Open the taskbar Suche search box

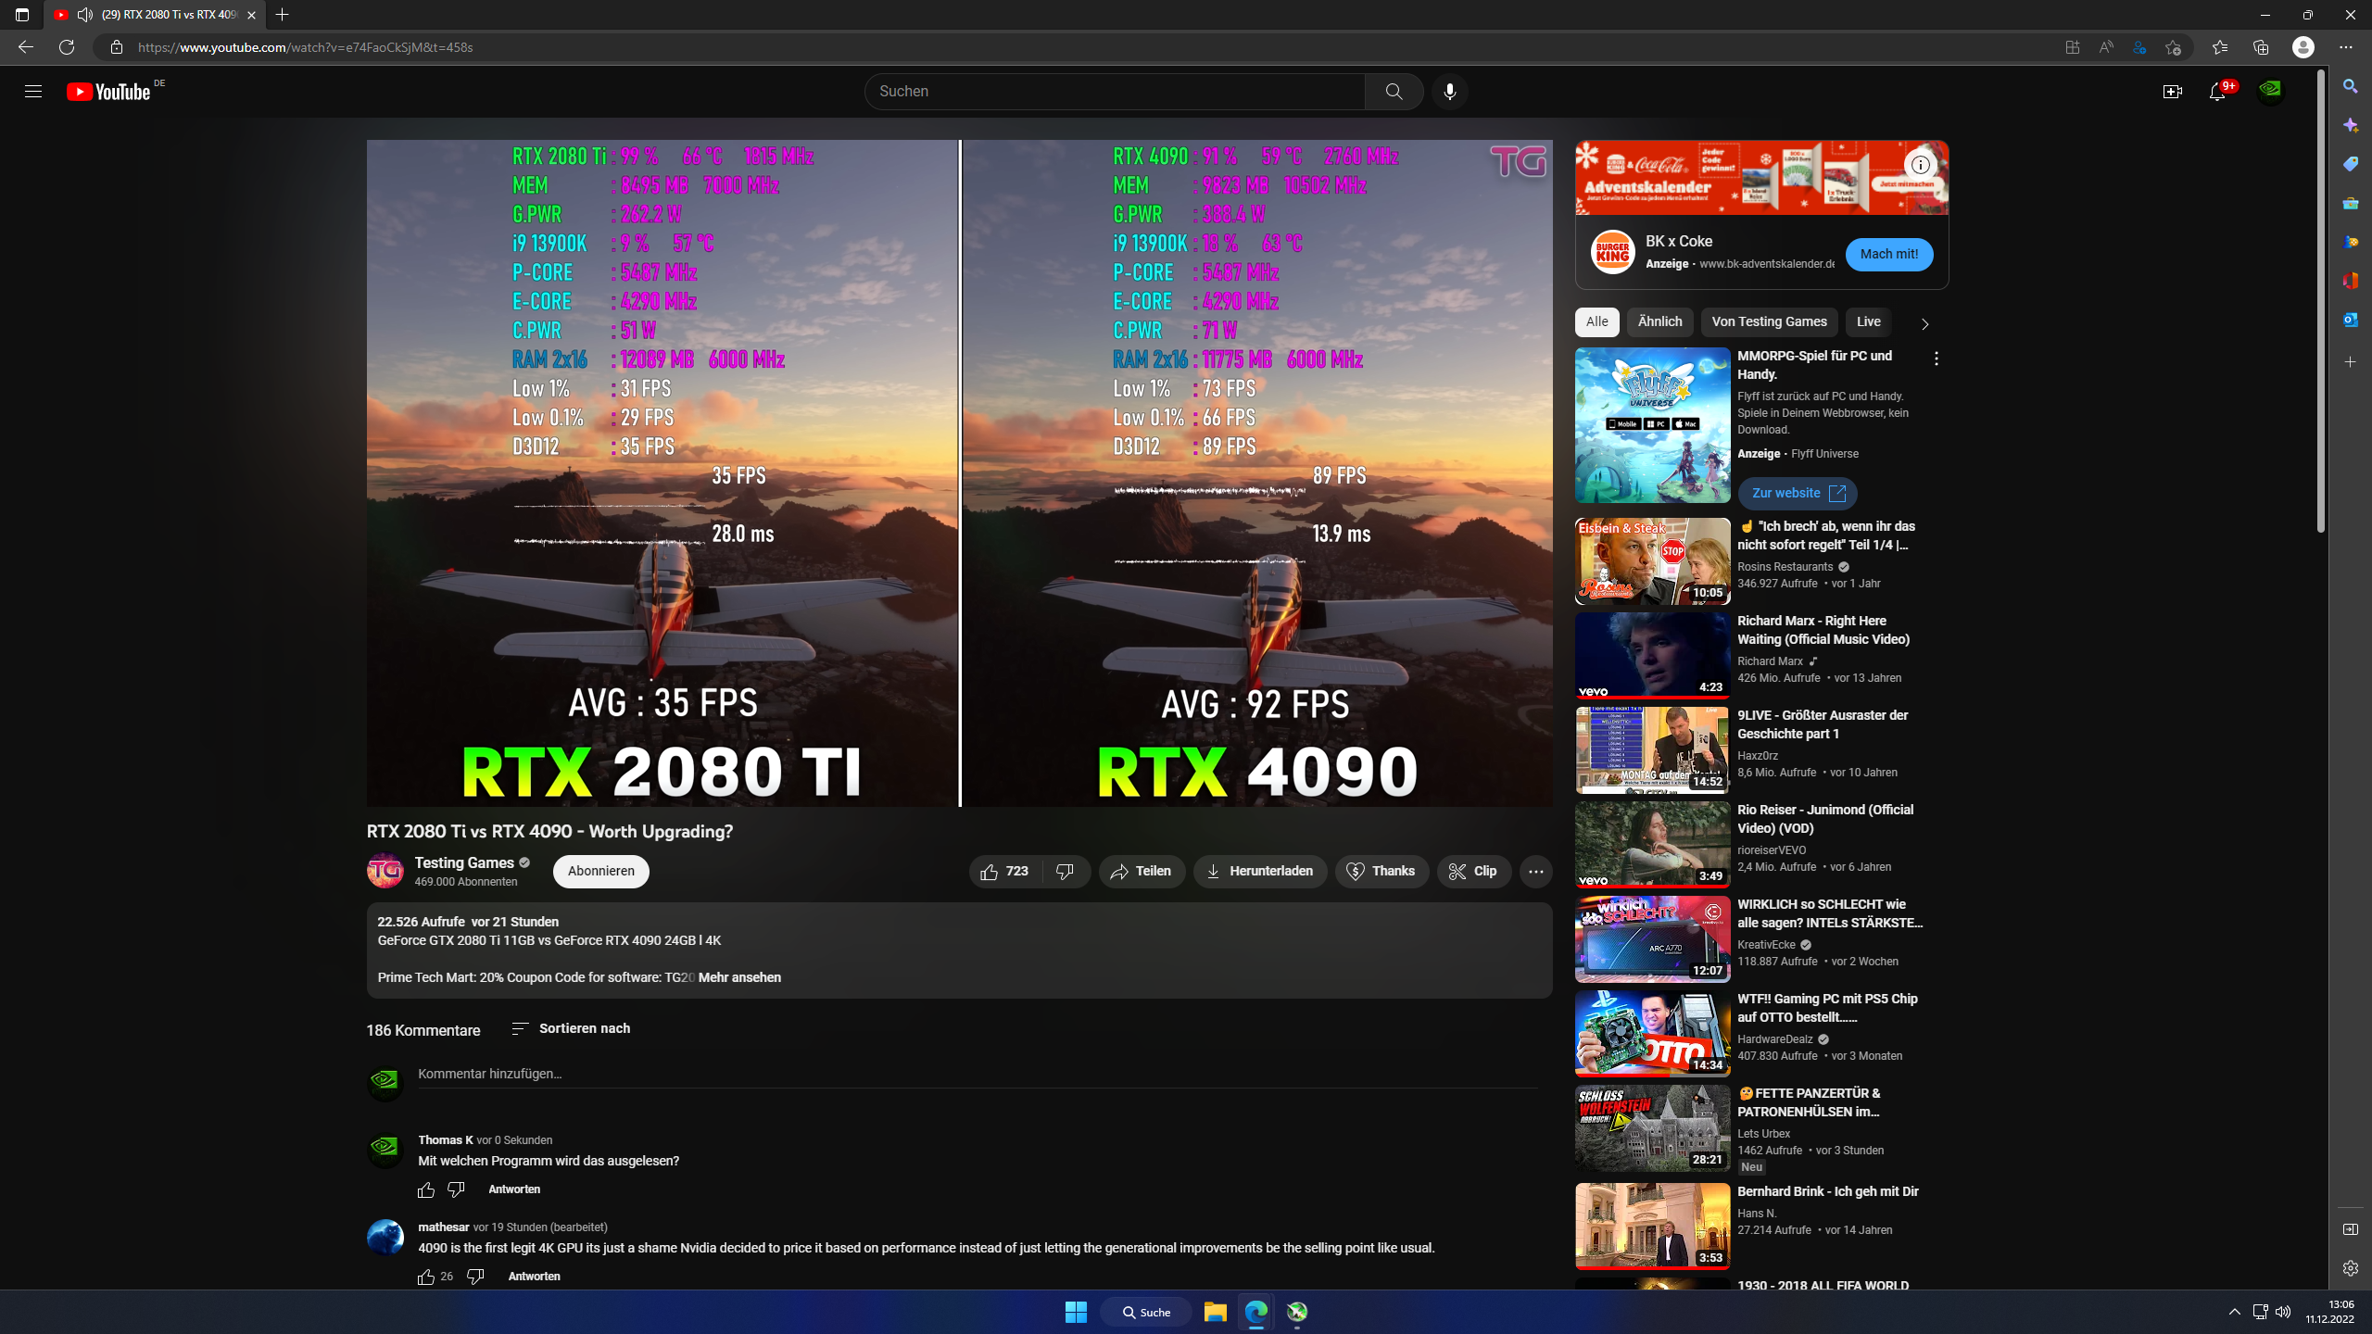[x=1146, y=1312]
